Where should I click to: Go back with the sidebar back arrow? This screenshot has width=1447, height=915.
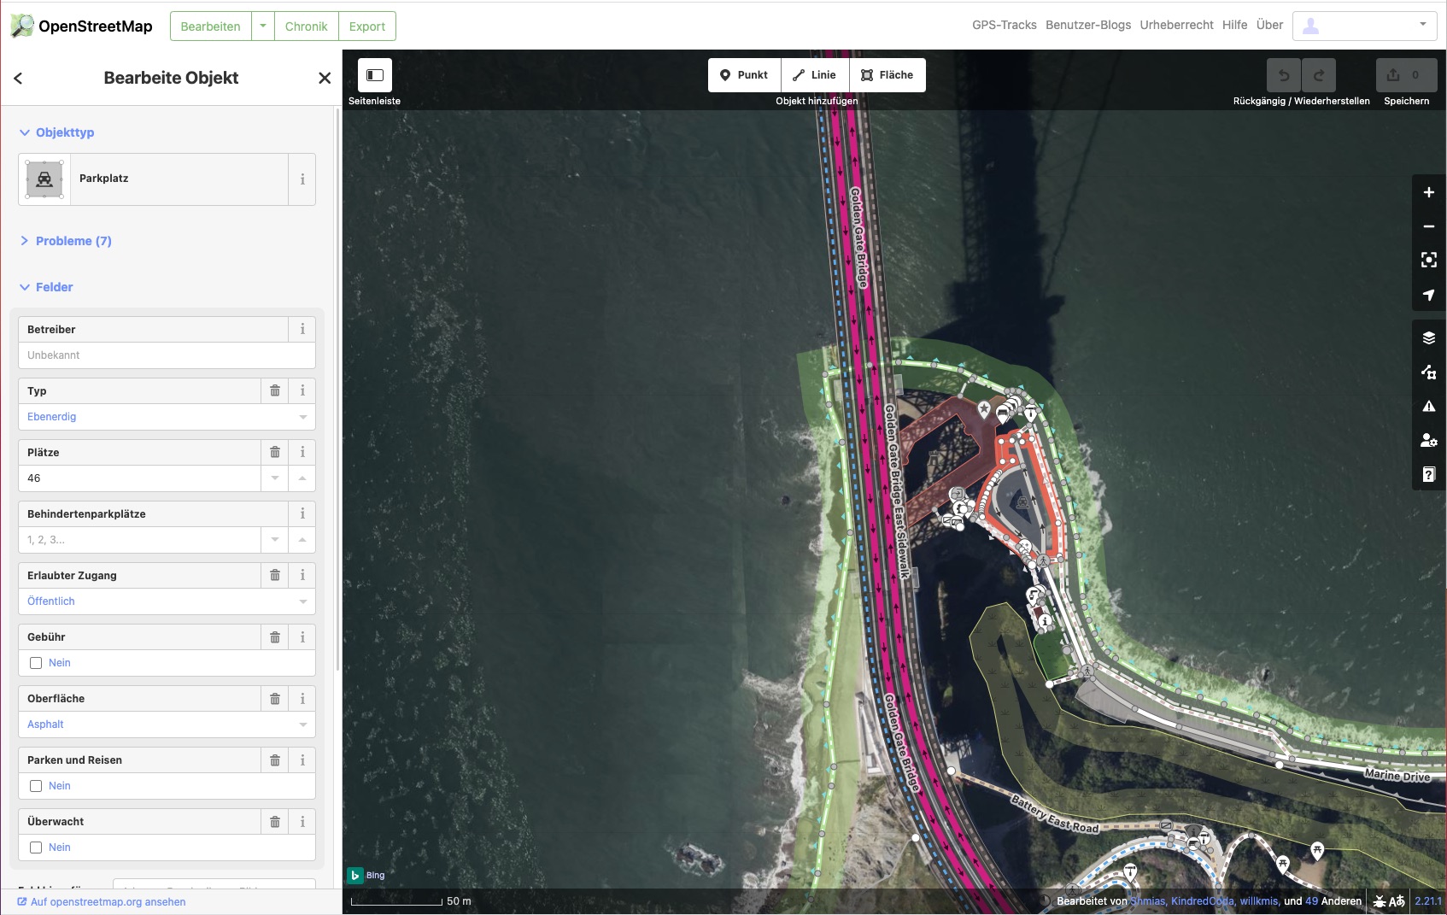tap(18, 78)
